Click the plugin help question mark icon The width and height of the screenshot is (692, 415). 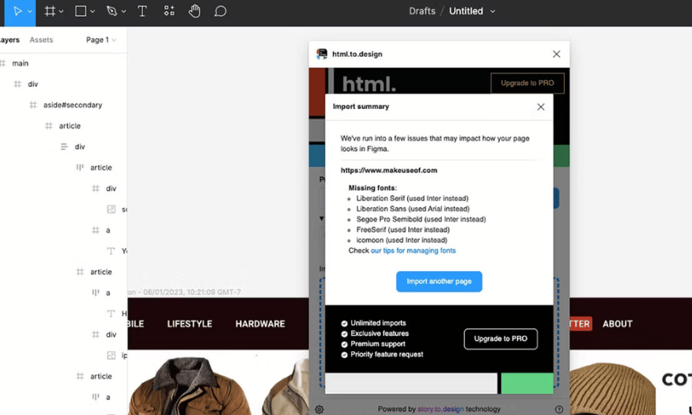click(x=559, y=409)
